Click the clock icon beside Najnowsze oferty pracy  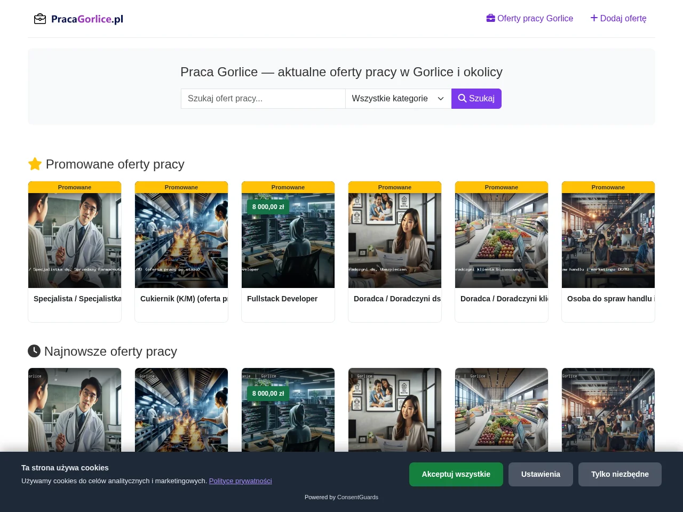coord(34,351)
